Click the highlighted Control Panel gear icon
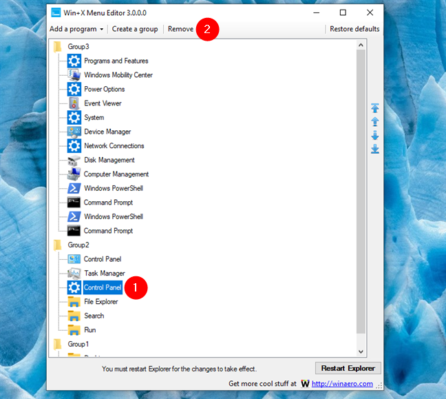The image size is (446, 399). pyautogui.click(x=74, y=287)
